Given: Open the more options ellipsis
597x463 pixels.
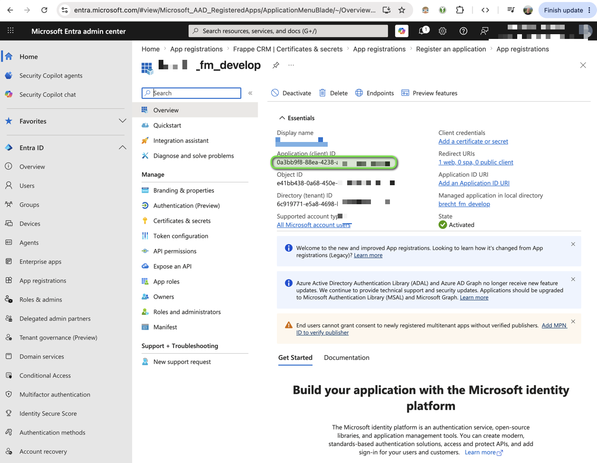Looking at the screenshot, I should point(291,65).
